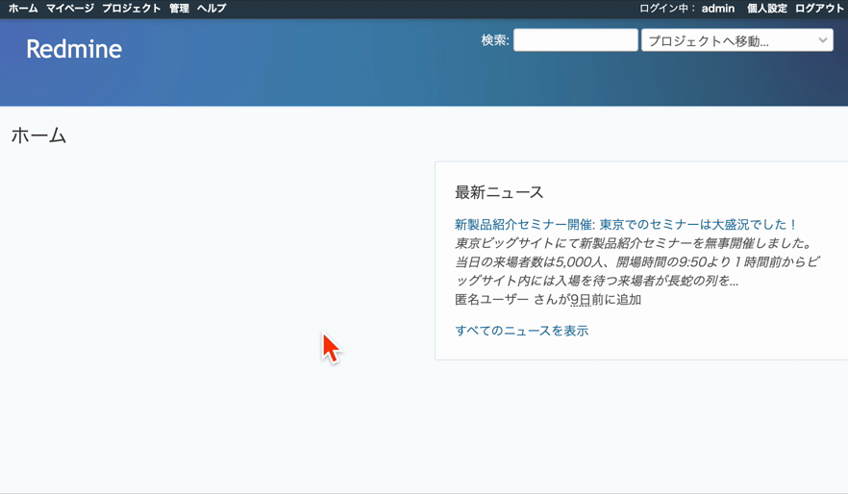Click the ホーム page heading
This screenshot has height=494, width=848.
(x=38, y=136)
